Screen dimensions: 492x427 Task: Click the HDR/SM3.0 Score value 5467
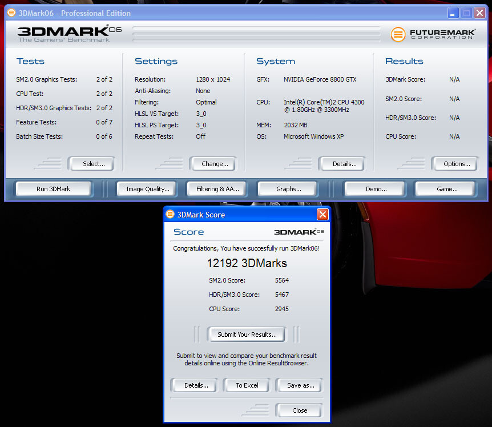click(282, 295)
